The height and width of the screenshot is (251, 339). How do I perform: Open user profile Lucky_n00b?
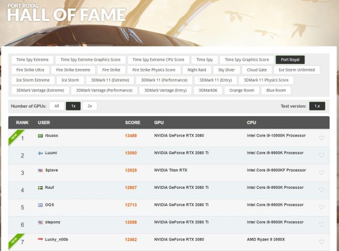[x=57, y=239]
